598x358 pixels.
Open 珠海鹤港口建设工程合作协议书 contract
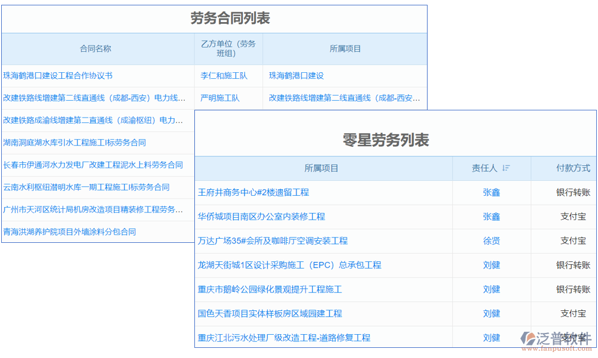pos(58,76)
